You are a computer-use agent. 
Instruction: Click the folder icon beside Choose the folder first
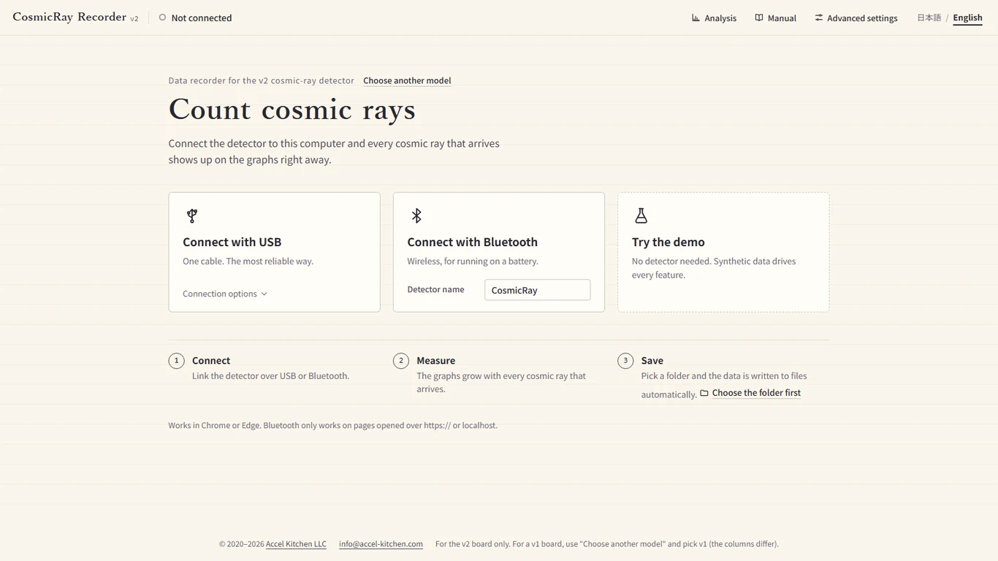coord(704,393)
